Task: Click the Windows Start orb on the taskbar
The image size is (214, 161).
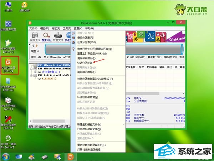Action: pos(6,157)
